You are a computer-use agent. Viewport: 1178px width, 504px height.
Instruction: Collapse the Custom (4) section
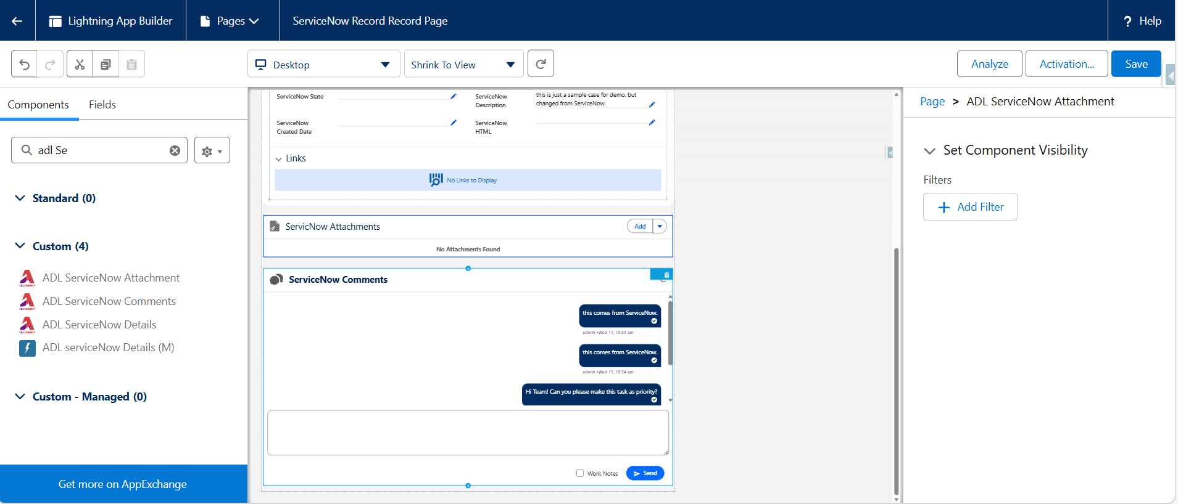click(x=20, y=246)
